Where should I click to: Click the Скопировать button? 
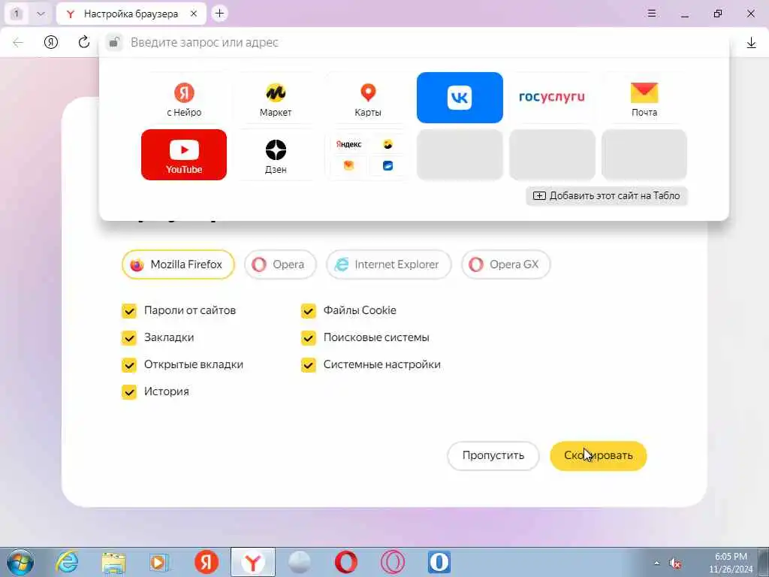pos(599,456)
